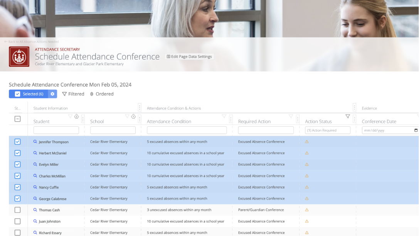Click the Ordered menu item
Image resolution: width=419 pixels, height=236 pixels.
pyautogui.click(x=101, y=94)
